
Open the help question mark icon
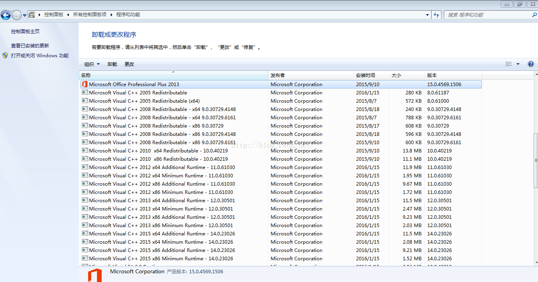531,64
